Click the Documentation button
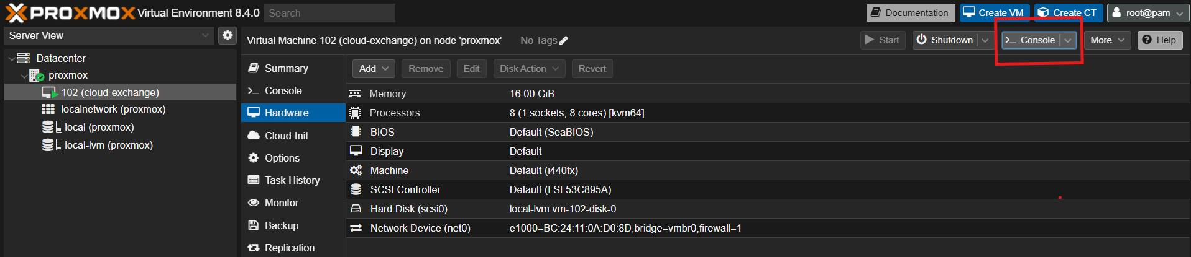The height and width of the screenshot is (257, 1191). coord(911,12)
